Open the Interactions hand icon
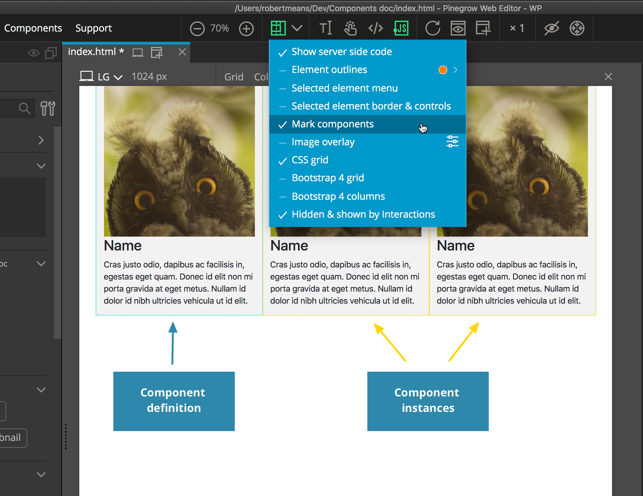 point(351,28)
